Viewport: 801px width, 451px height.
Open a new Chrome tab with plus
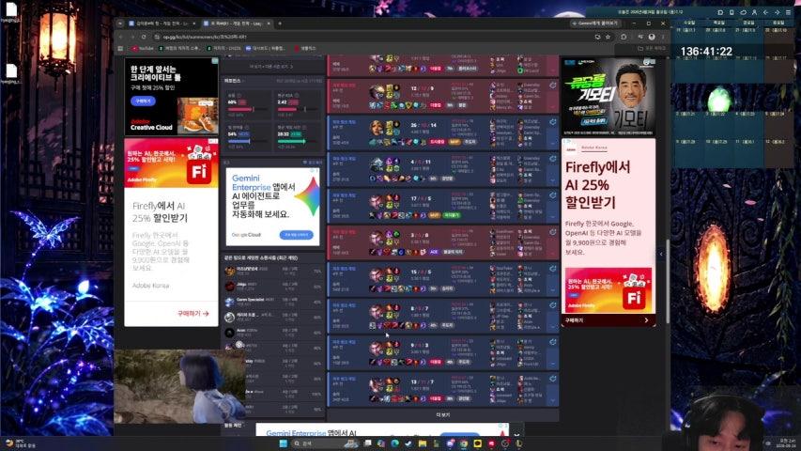tap(280, 23)
